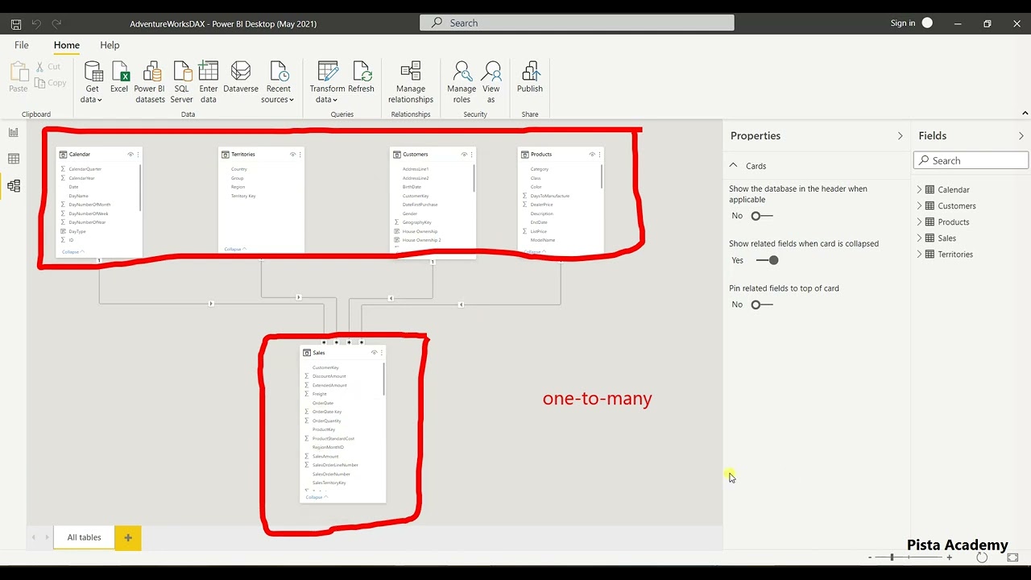This screenshot has height=580, width=1031.
Task: Add a new layout tab with plus
Action: pyautogui.click(x=128, y=537)
